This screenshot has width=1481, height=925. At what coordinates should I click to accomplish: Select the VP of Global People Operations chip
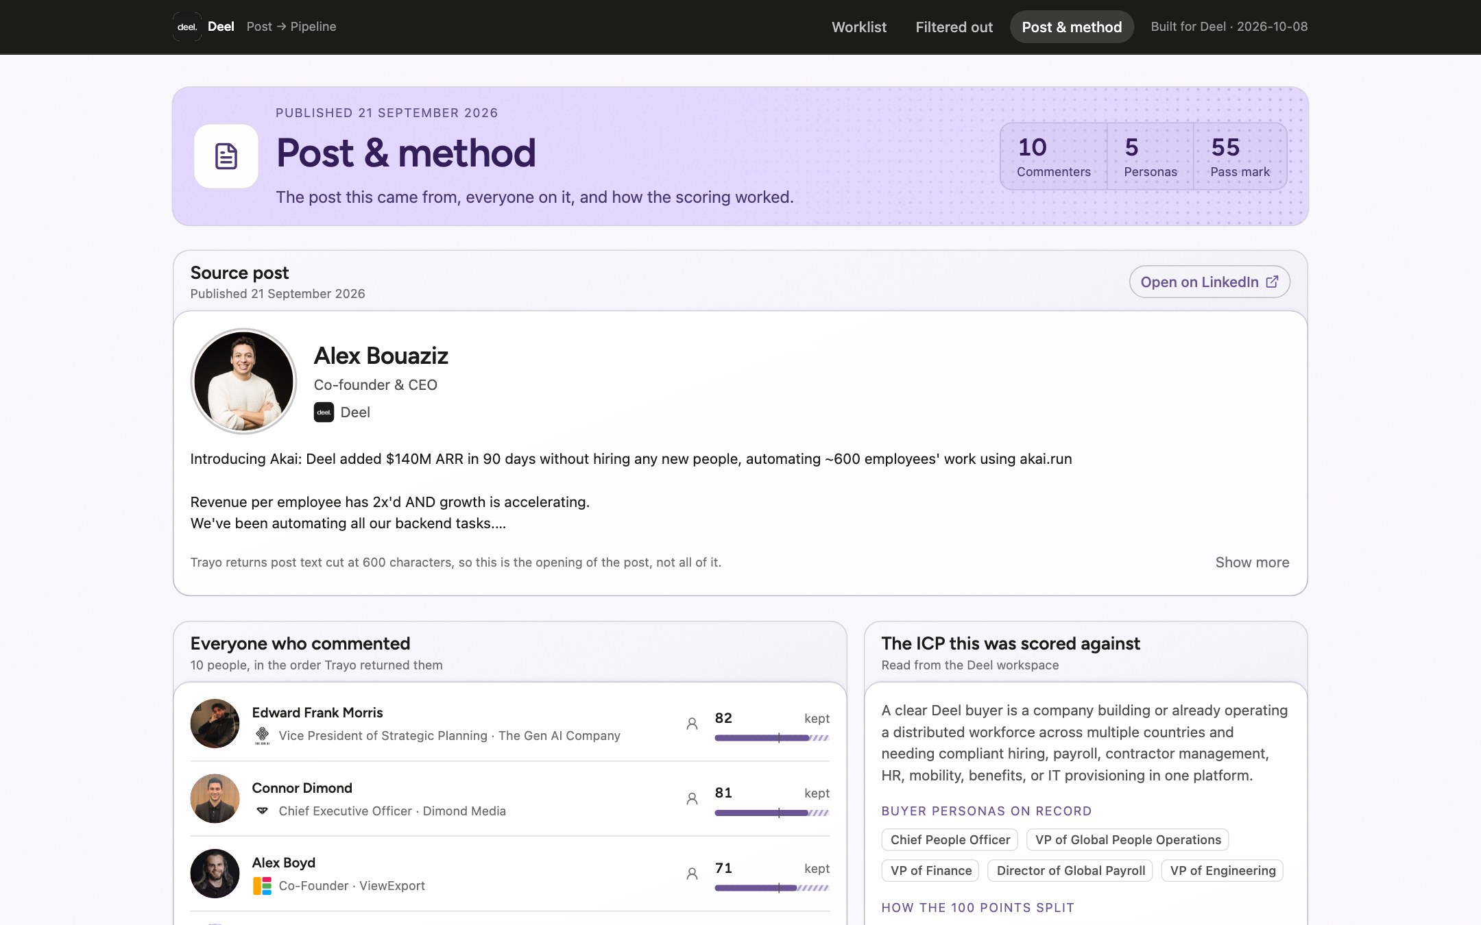tap(1128, 840)
